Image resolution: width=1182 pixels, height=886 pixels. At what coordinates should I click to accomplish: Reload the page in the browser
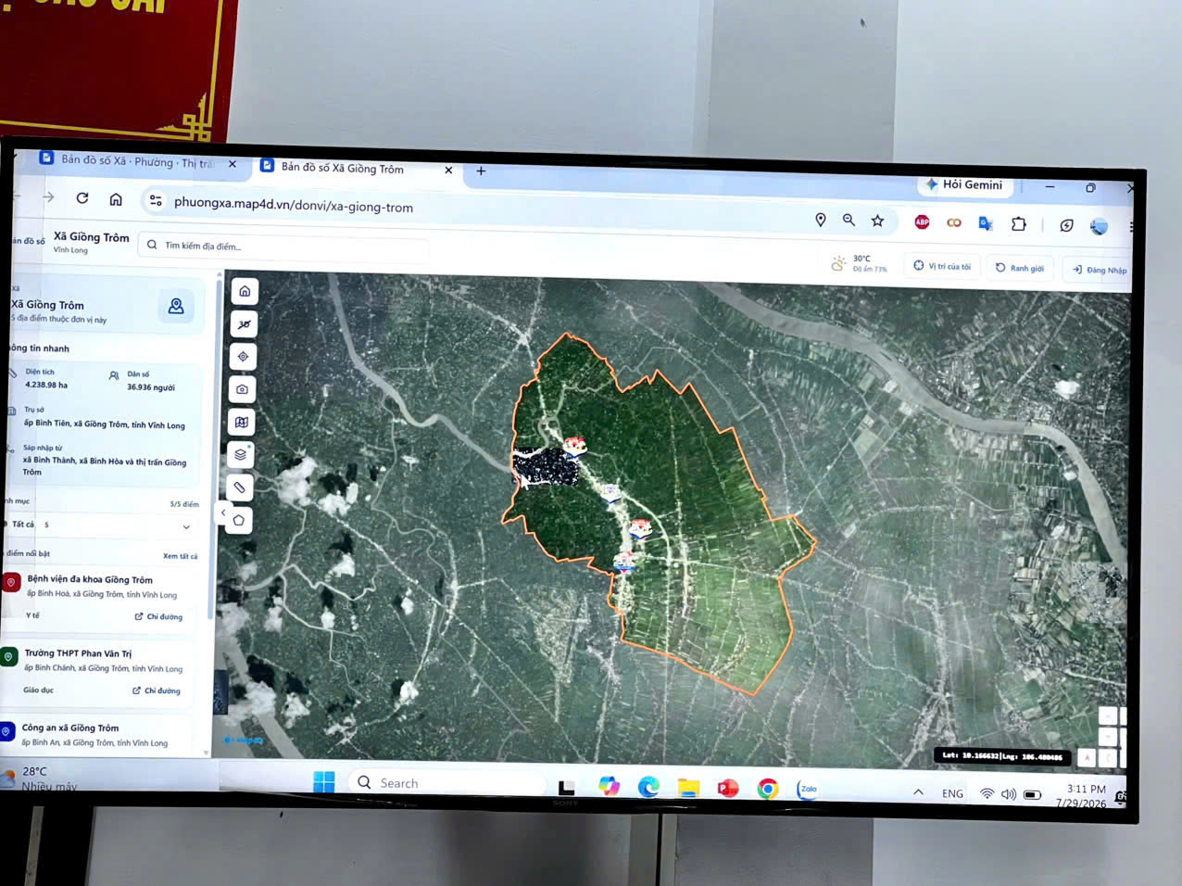(x=82, y=198)
